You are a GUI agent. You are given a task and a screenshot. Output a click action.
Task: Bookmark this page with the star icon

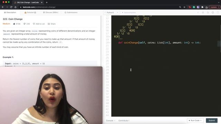click(x=184, y=7)
